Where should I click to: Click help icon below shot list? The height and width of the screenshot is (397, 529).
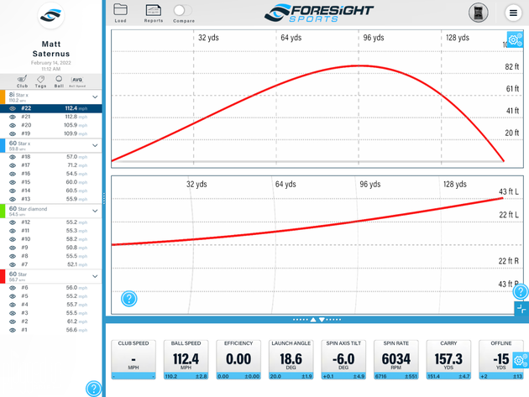click(94, 388)
